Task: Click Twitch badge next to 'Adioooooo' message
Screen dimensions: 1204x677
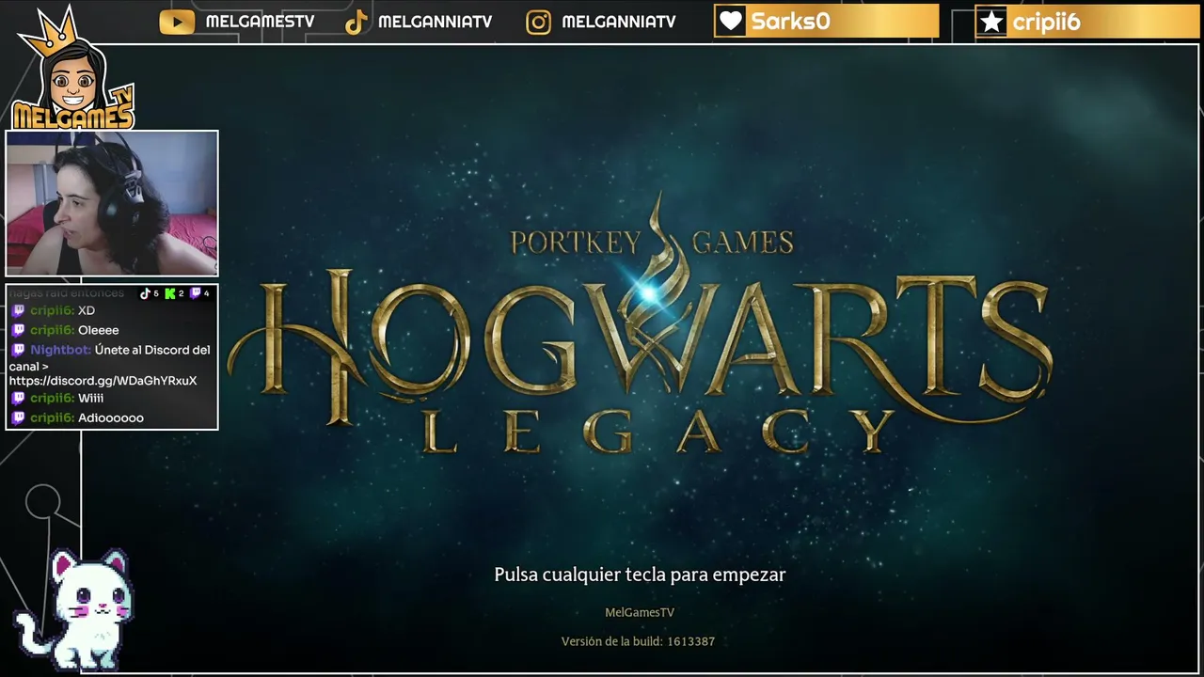Action: tap(18, 417)
